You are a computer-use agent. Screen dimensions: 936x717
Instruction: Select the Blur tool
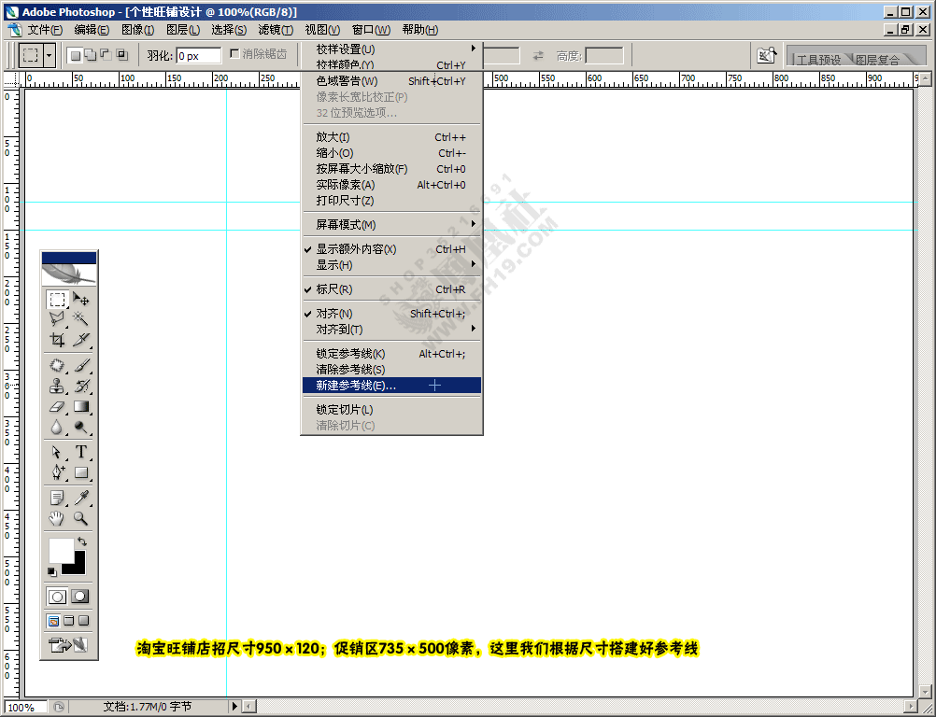coord(57,427)
